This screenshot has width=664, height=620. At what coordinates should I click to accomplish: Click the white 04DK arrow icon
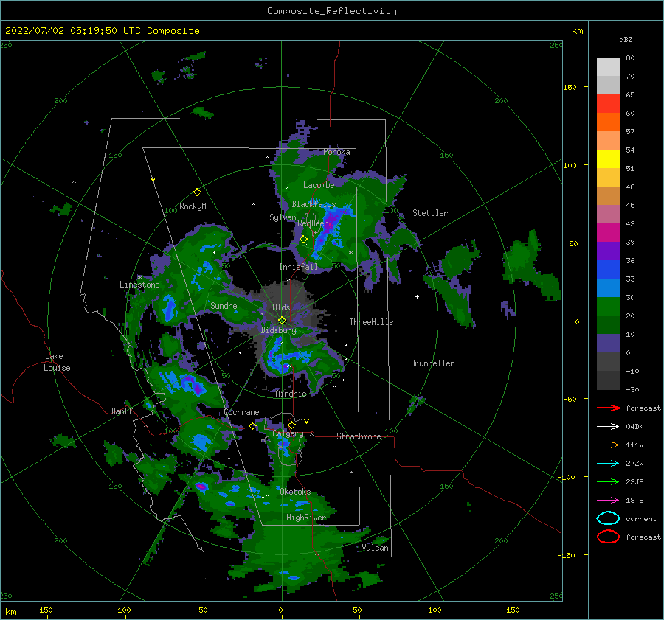608,427
